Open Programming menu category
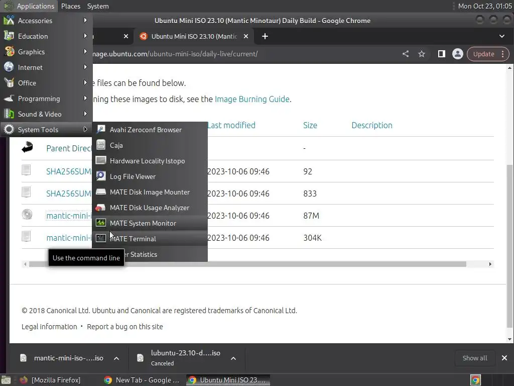 click(x=46, y=99)
